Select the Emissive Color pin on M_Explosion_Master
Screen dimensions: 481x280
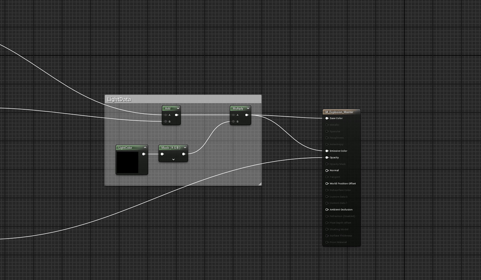point(327,151)
